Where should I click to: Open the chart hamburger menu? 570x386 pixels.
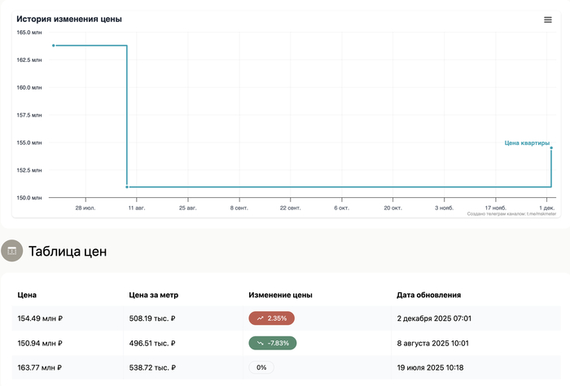[x=548, y=20]
